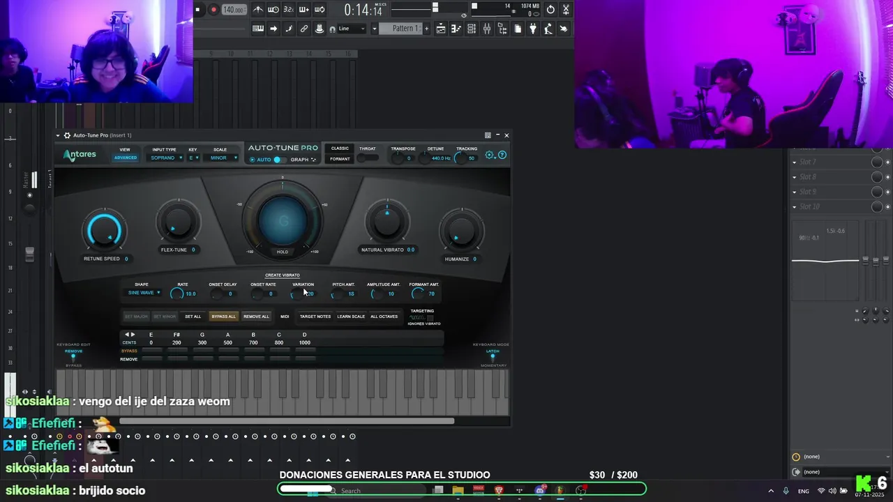The height and width of the screenshot is (502, 893).
Task: Open the plugin picker plug icon
Action: pos(533,29)
